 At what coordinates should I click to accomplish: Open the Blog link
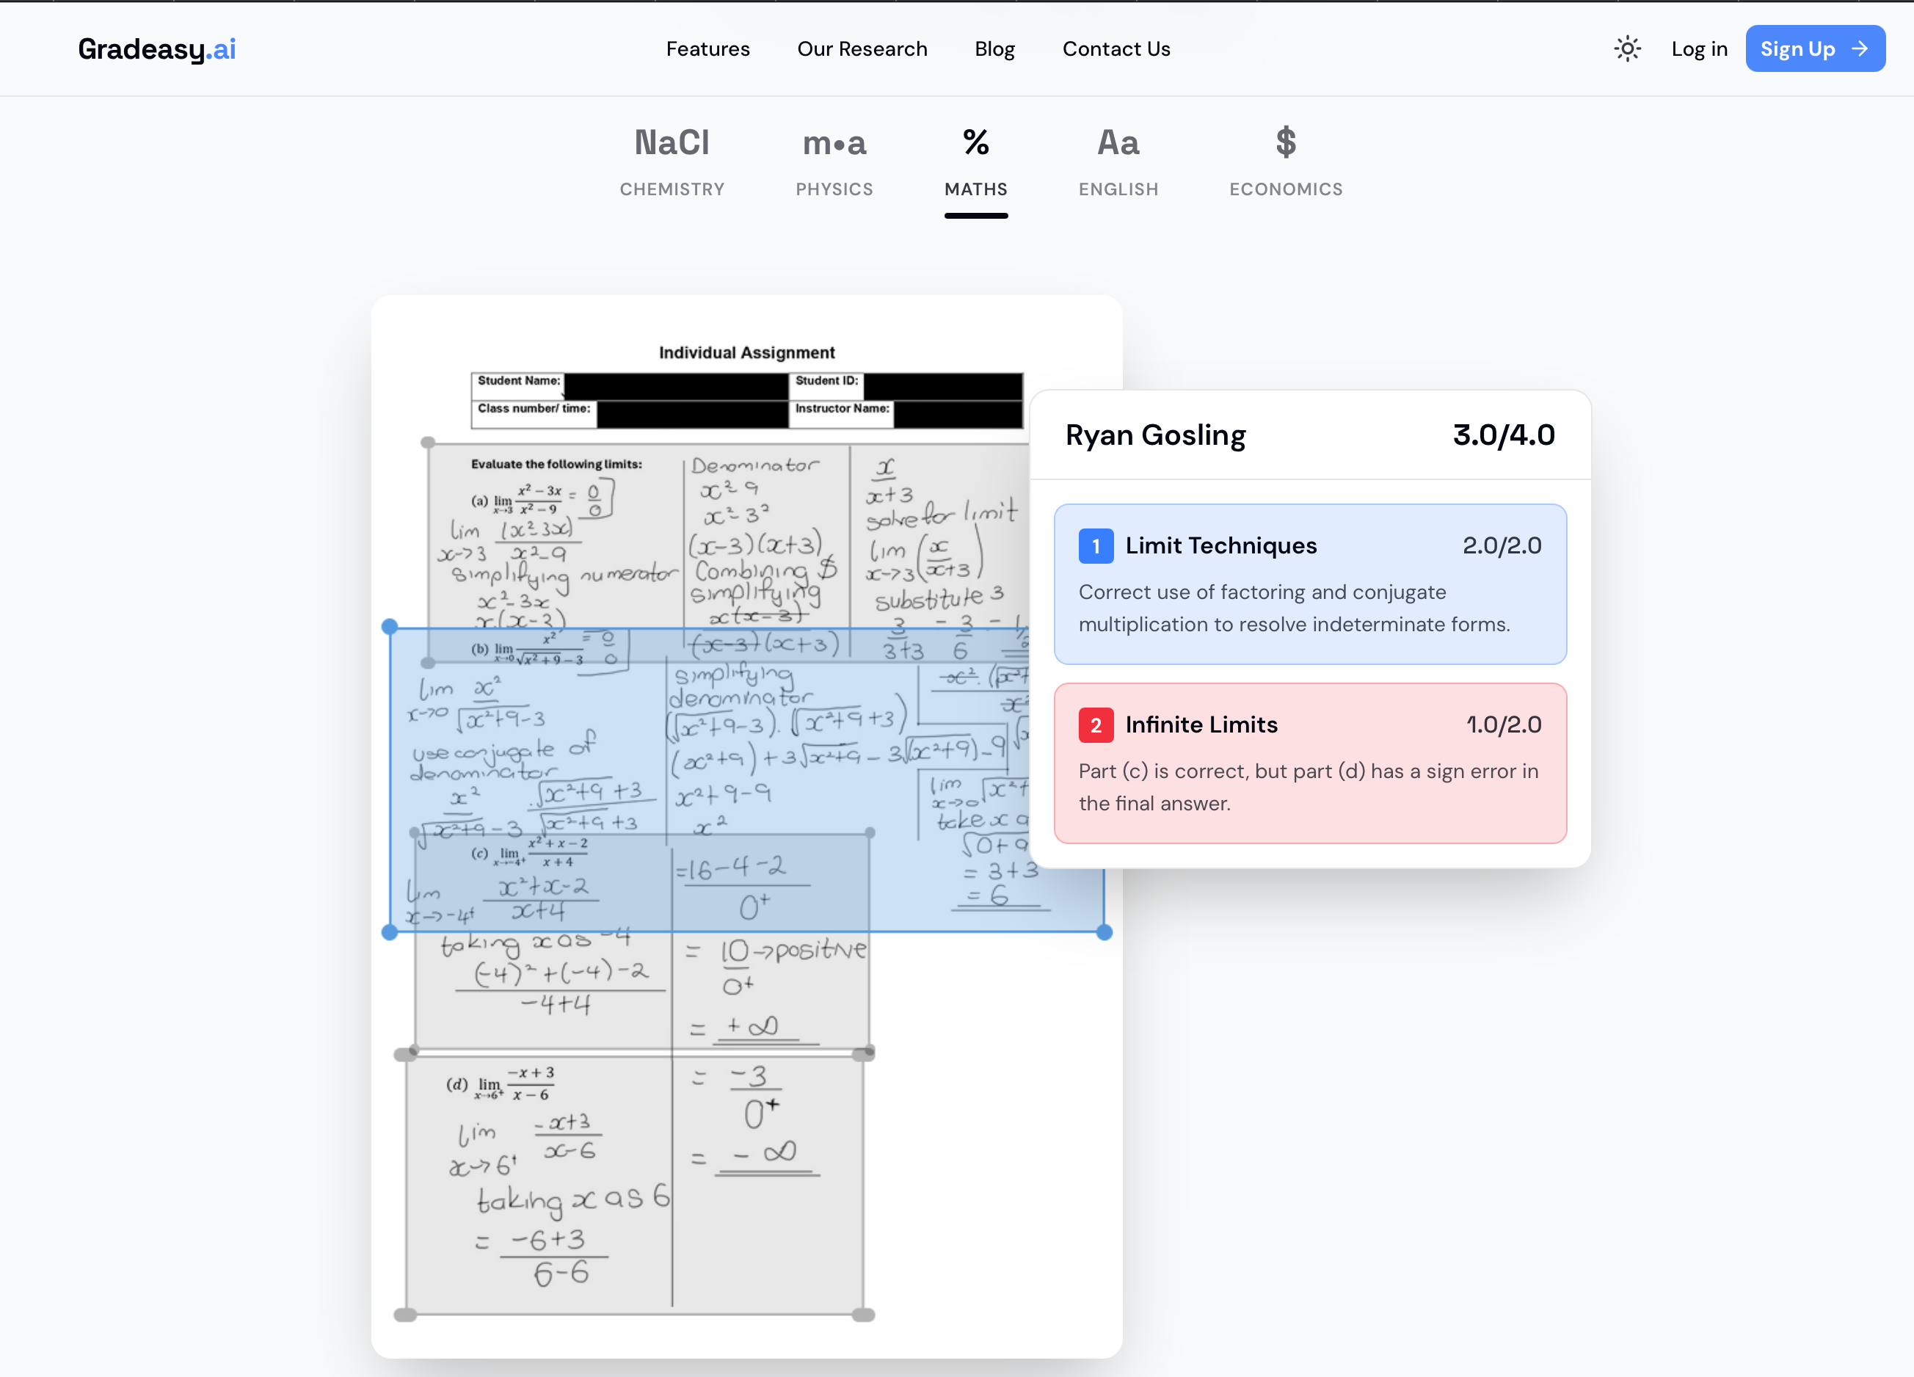tap(994, 49)
